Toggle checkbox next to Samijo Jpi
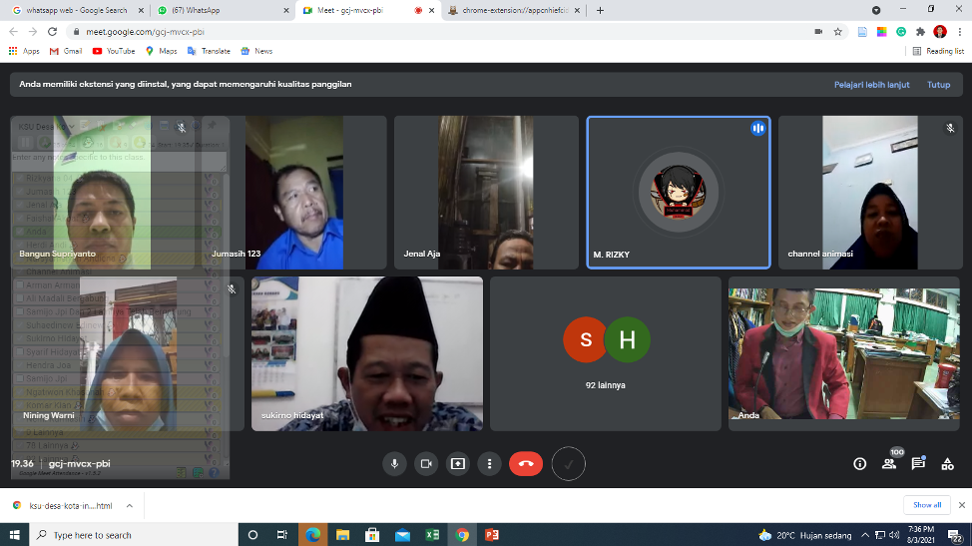 pos(20,378)
